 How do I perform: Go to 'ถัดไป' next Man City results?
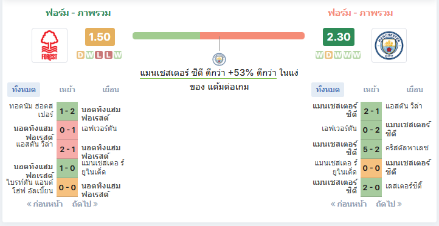click(389, 204)
